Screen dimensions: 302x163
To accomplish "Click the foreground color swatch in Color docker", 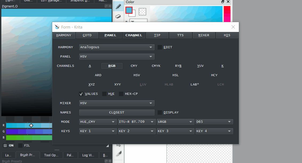I will [x=129, y=10].
